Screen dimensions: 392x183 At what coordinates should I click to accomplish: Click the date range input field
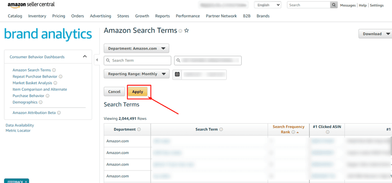(204, 74)
